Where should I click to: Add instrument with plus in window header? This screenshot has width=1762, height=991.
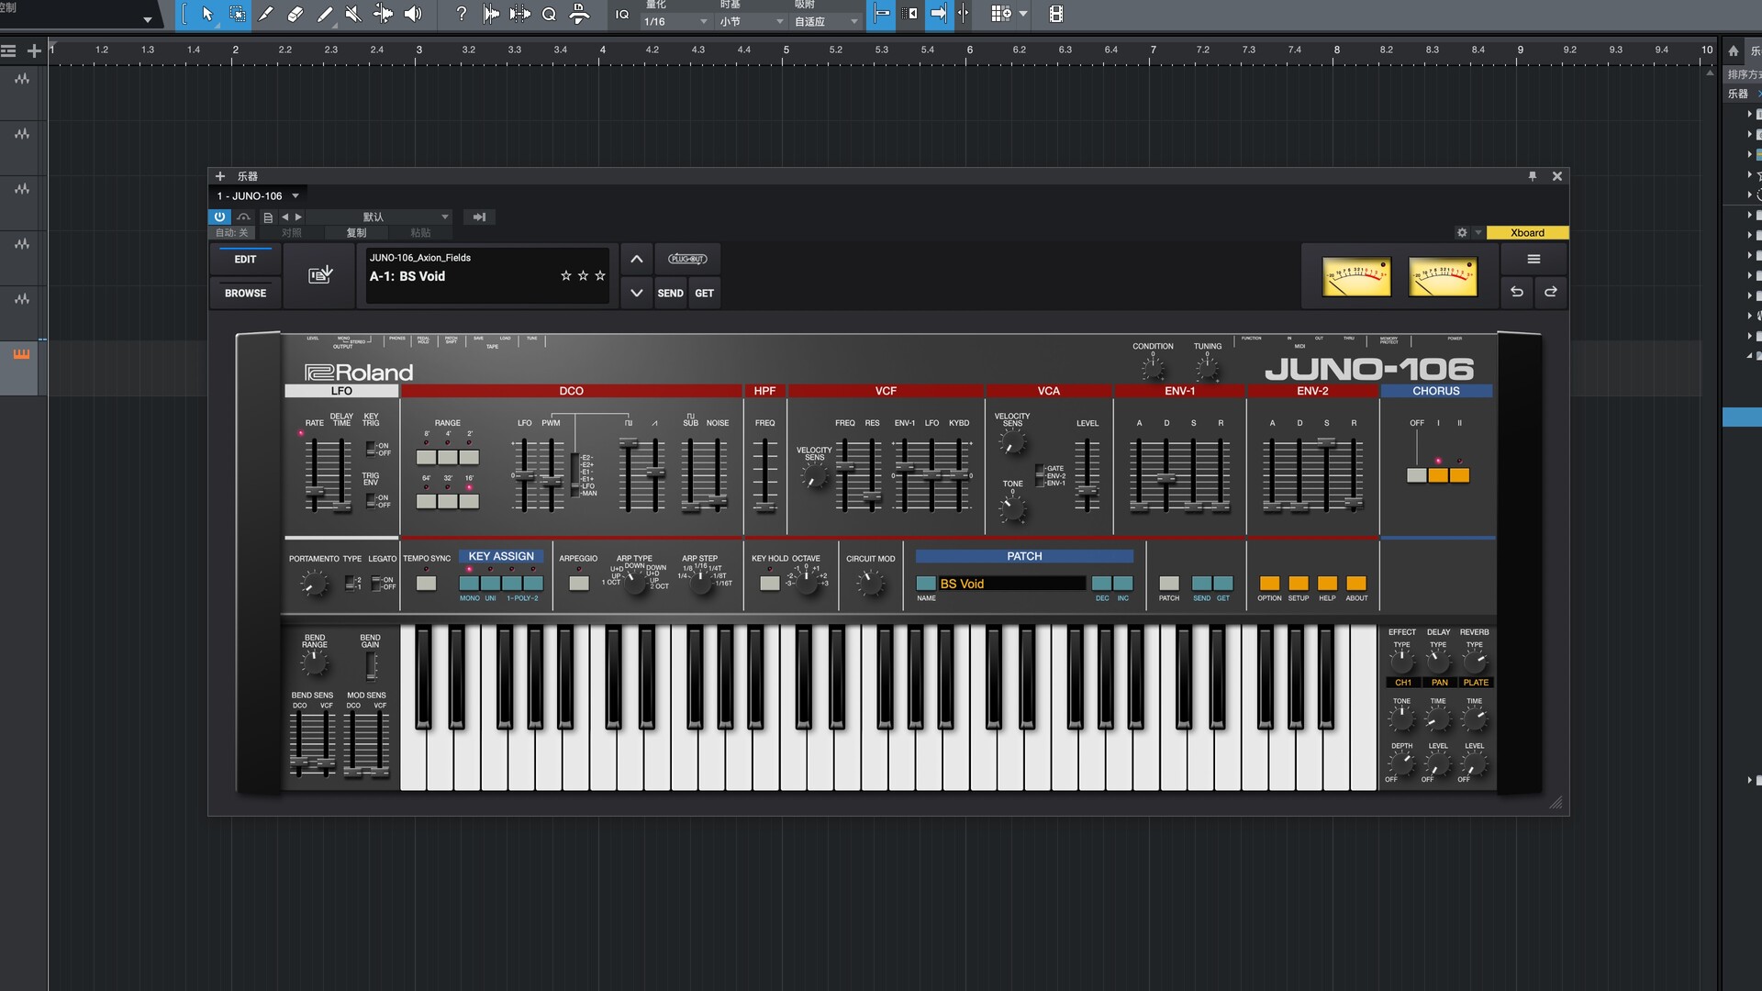220,176
